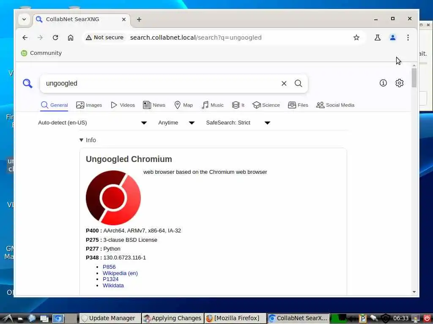Click the page vertical scrollbar thumb
This screenshot has height=324, width=433.
point(414,78)
